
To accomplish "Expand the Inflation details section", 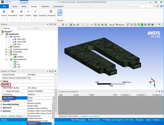I will 1,101.
